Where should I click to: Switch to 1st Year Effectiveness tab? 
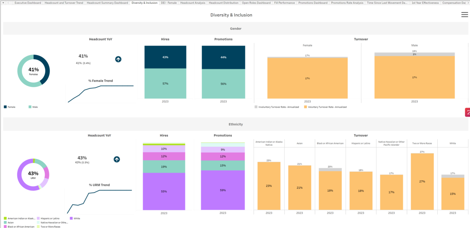[x=425, y=3]
